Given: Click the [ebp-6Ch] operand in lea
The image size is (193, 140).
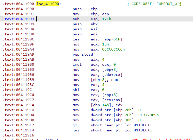Looking at the screenshot, I should 112,39.
